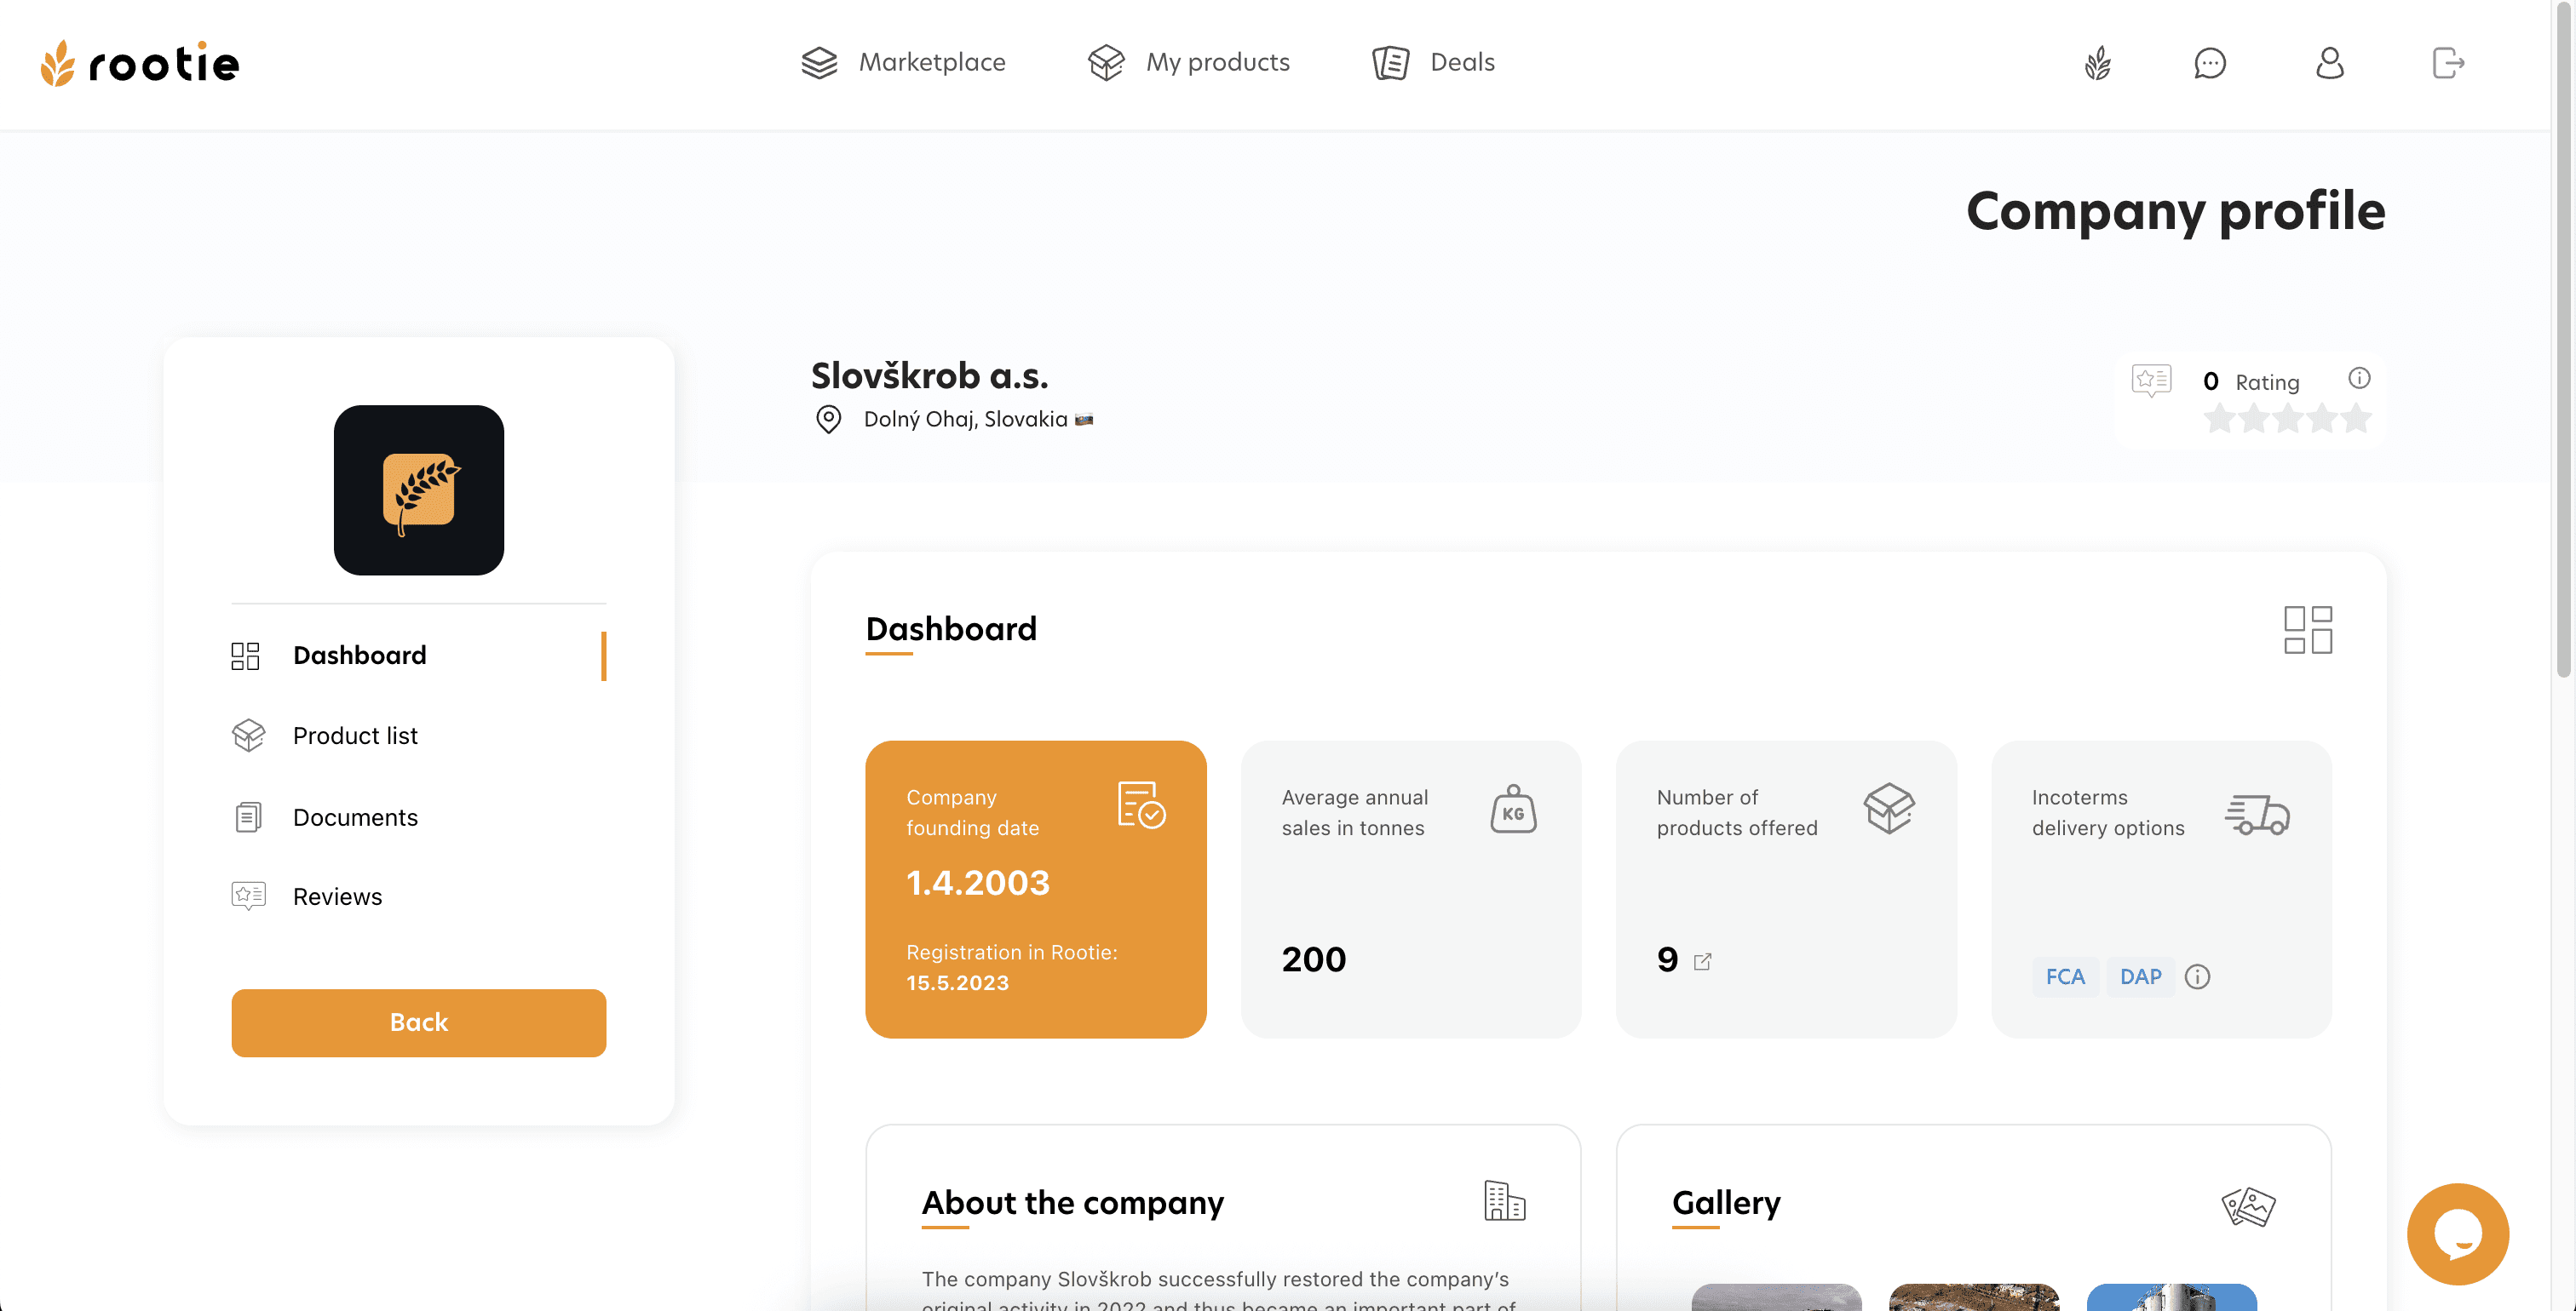This screenshot has height=1311, width=2576.
Task: Click the founding date 1.4.2003
Action: 978,882
